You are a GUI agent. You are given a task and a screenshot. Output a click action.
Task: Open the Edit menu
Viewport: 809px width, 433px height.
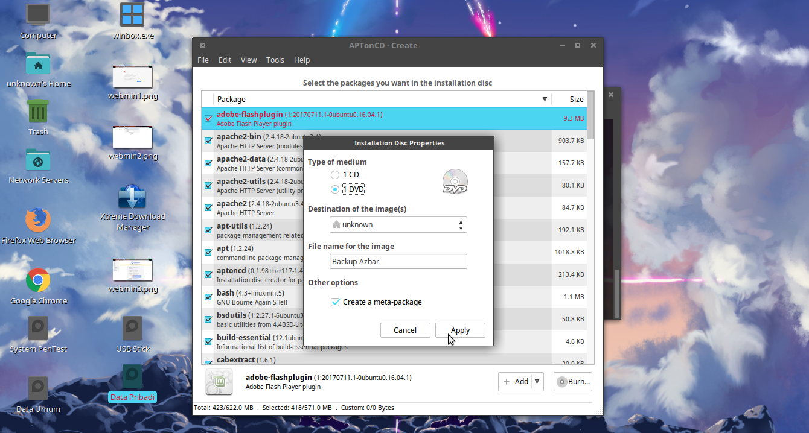pos(225,60)
